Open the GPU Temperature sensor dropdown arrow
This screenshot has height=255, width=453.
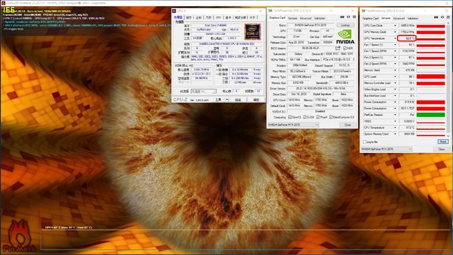tap(395, 39)
